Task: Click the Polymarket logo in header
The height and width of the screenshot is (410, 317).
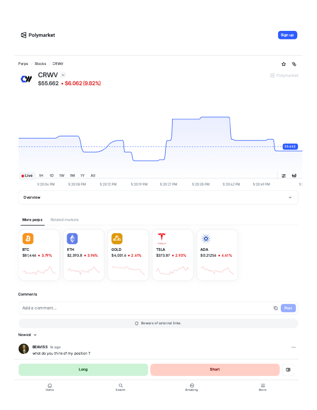Action: 38,35
